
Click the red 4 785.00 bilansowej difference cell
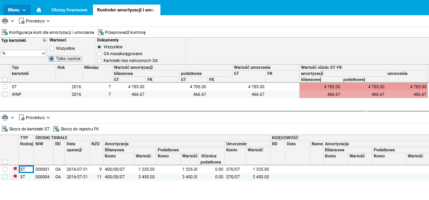pos(320,87)
